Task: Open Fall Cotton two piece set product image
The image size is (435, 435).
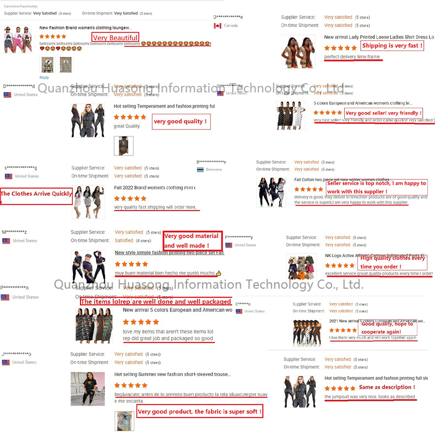Action: (271, 192)
